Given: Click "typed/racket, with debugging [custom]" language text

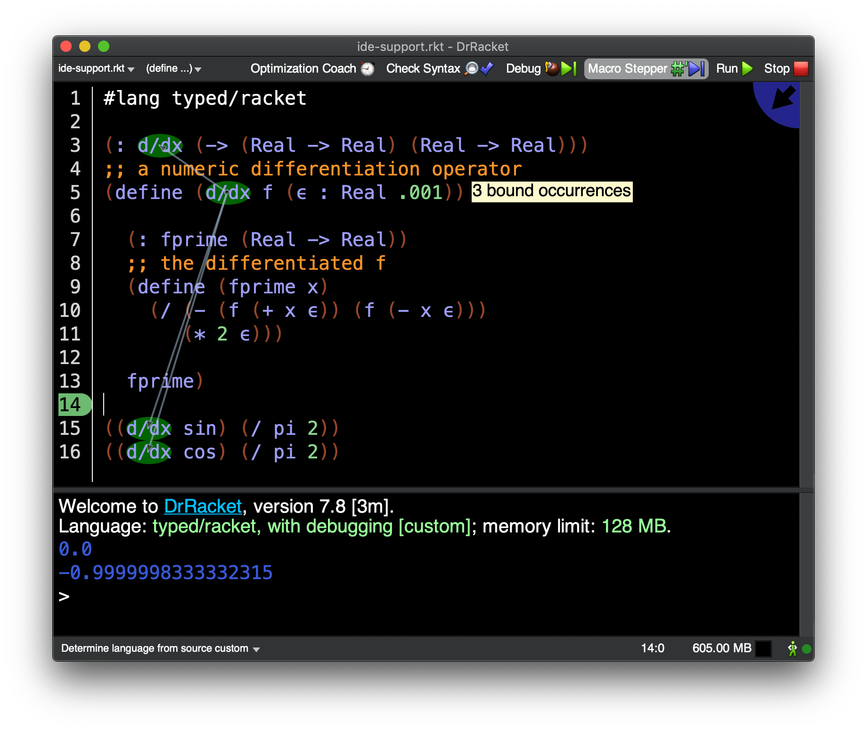Looking at the screenshot, I should 311,526.
